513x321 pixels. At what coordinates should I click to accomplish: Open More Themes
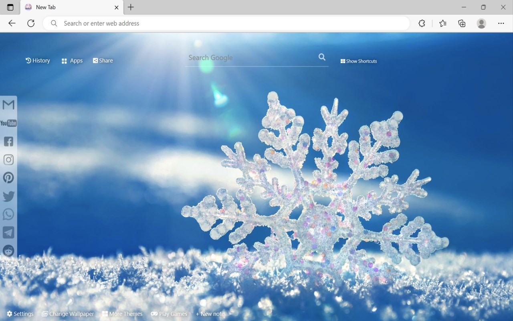122,314
